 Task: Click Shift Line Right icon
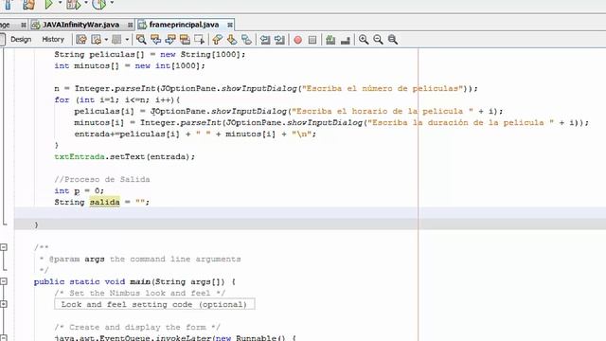[279, 40]
